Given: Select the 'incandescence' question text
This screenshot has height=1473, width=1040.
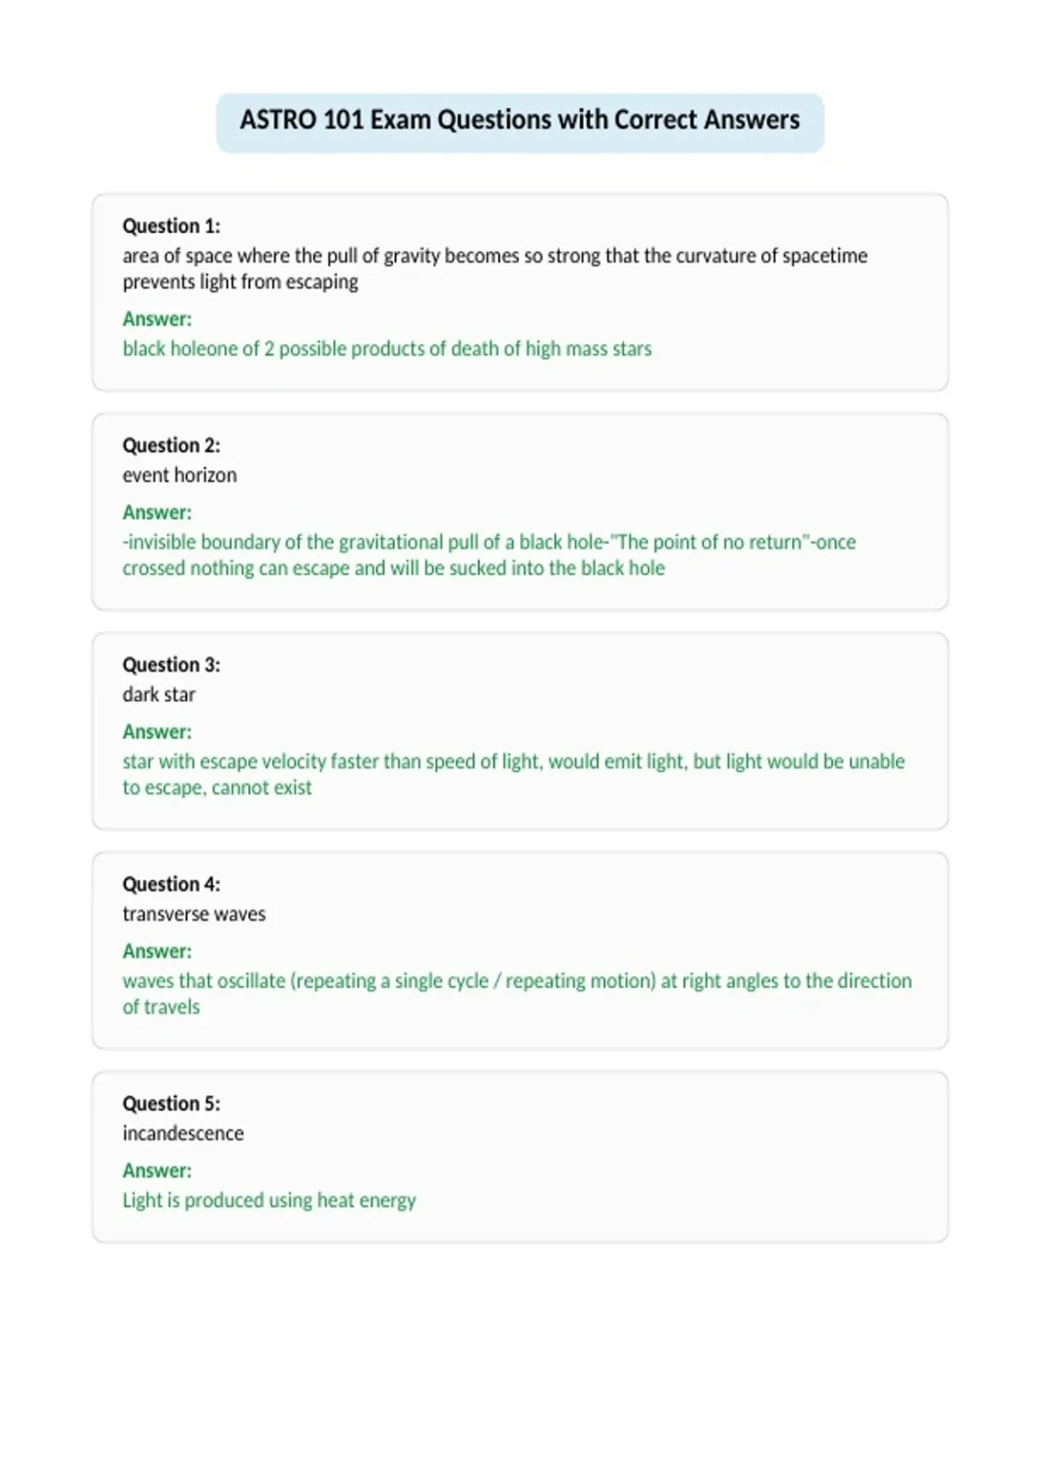Looking at the screenshot, I should pos(183,1132).
